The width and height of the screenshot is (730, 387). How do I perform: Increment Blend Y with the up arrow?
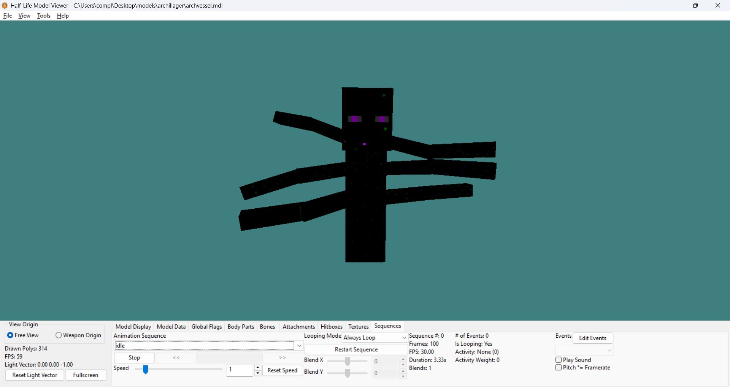[x=403, y=371]
